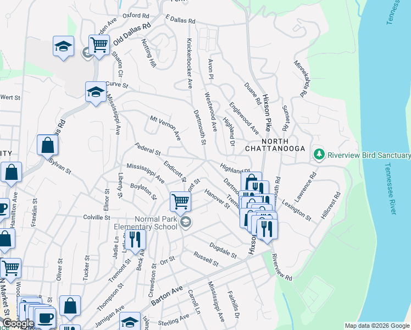Click the Boylston St label
Screen dimensions: 411x330
[143, 191]
